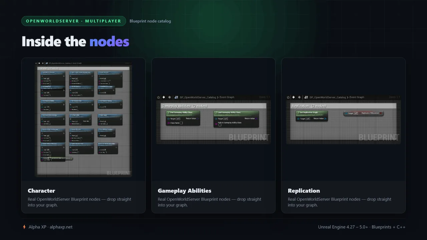Select the Replication (2 nodes) comment header
This screenshot has width=427, height=240.
click(343, 106)
